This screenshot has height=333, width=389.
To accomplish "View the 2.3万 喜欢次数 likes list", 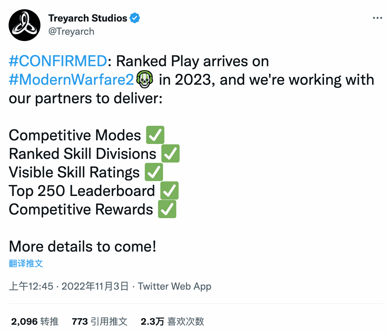I will 172,322.
